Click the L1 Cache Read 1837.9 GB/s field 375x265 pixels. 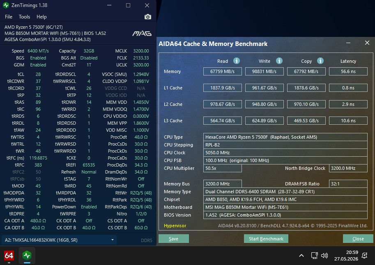(x=223, y=88)
